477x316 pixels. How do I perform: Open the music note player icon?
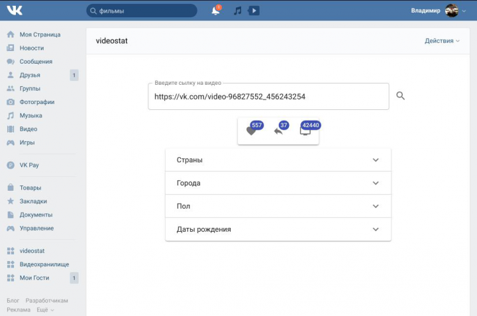point(238,11)
